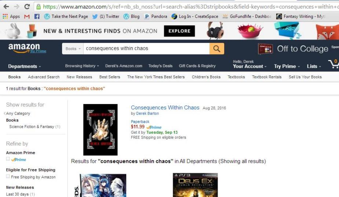Open the New Releases tab

pyautogui.click(x=79, y=77)
